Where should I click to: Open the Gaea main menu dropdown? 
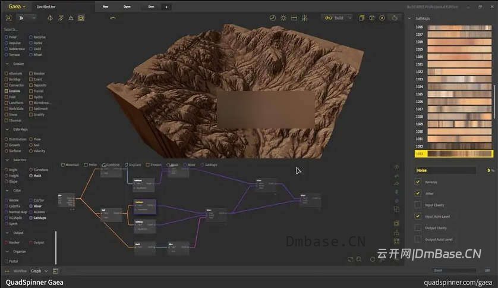pyautogui.click(x=17, y=7)
